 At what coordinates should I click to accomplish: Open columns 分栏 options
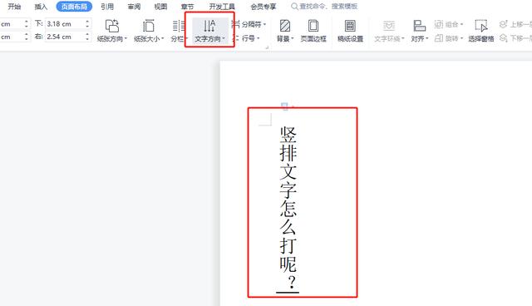click(179, 31)
